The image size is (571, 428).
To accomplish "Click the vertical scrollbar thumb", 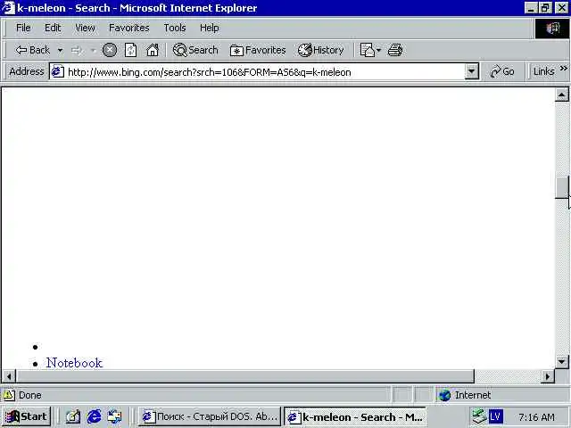I will [561, 187].
